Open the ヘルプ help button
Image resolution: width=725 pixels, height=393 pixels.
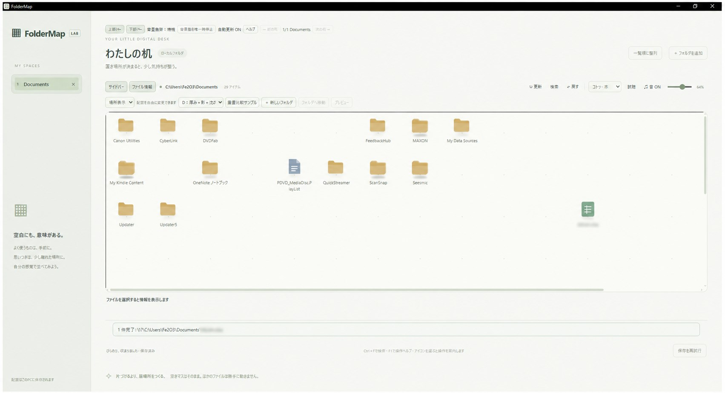click(251, 29)
